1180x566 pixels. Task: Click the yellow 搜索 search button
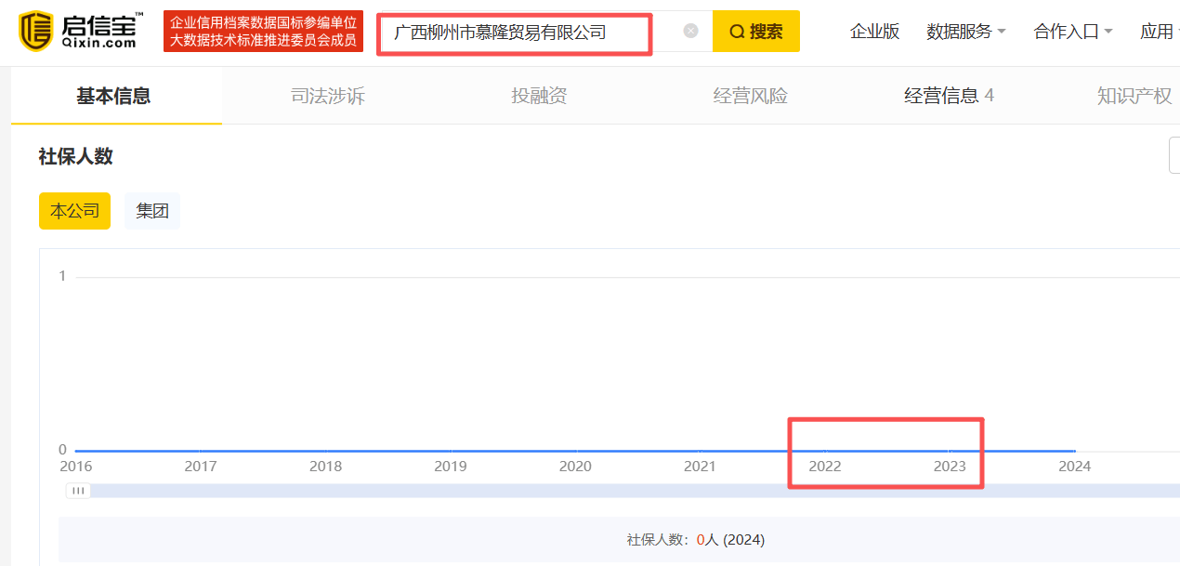click(x=755, y=32)
